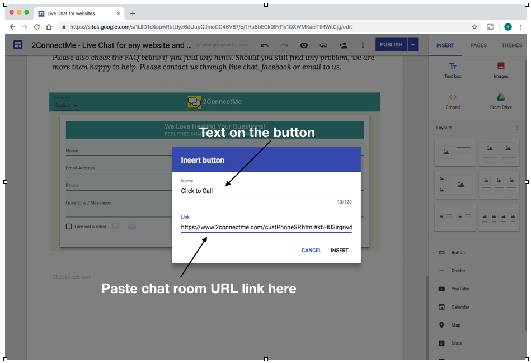Switch to the Themes tab

pyautogui.click(x=511, y=45)
